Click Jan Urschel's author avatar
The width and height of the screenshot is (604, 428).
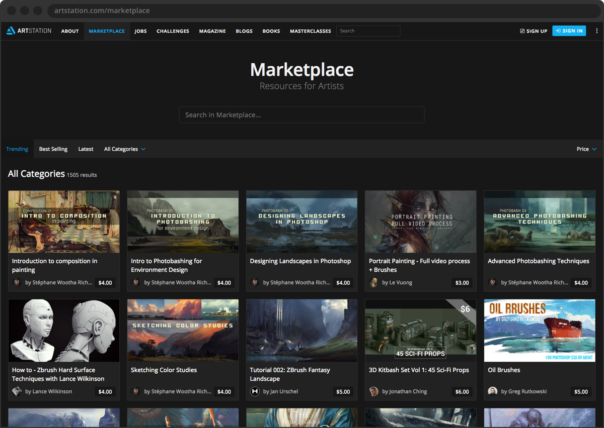click(255, 391)
